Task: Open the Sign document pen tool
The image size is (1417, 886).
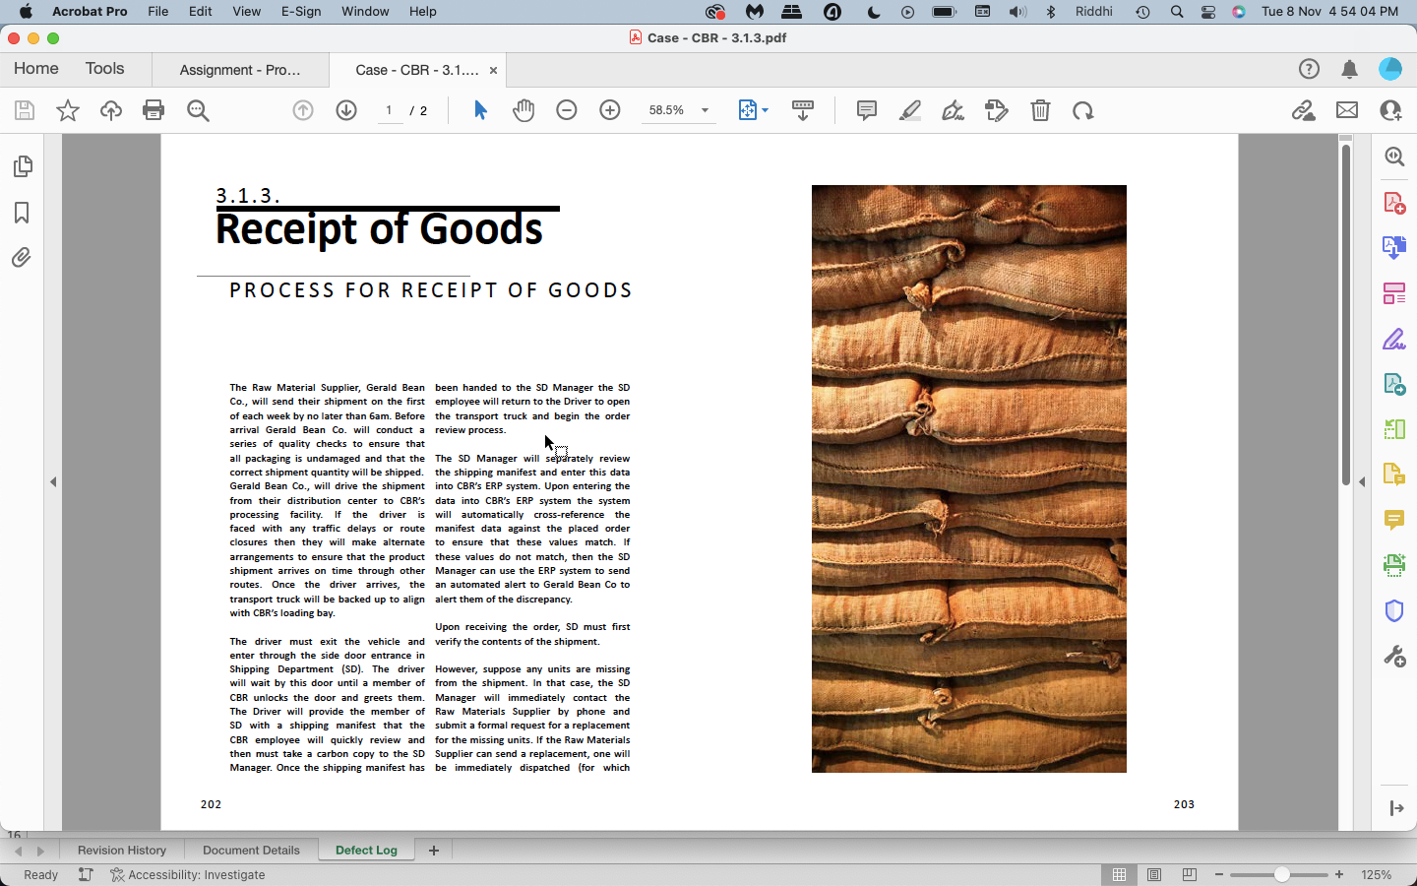Action: pos(953,110)
